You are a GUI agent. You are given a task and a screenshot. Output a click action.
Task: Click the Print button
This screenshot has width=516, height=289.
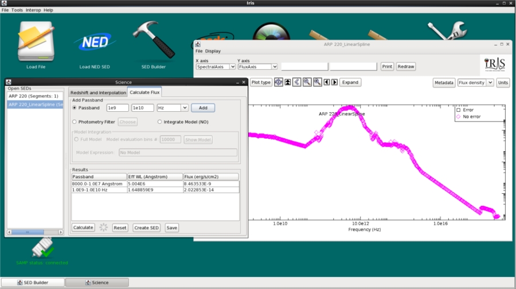pyautogui.click(x=387, y=67)
